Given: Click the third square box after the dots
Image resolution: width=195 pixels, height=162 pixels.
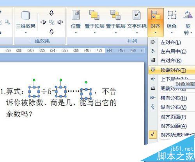Looking at the screenshot, I should point(86,94).
